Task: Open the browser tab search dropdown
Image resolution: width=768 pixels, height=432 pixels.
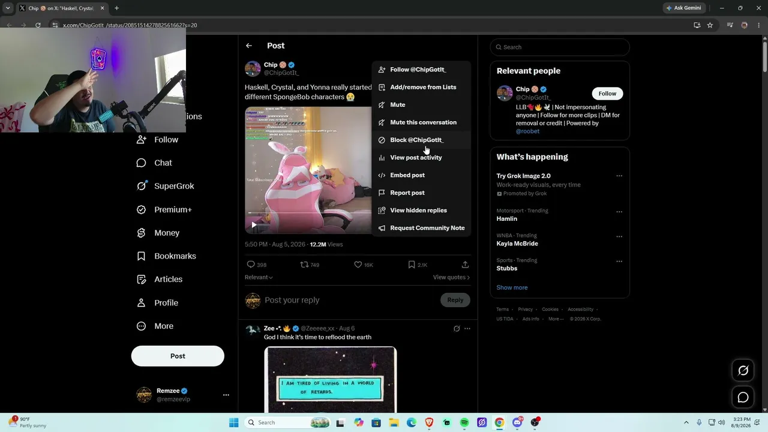Action: (x=8, y=8)
